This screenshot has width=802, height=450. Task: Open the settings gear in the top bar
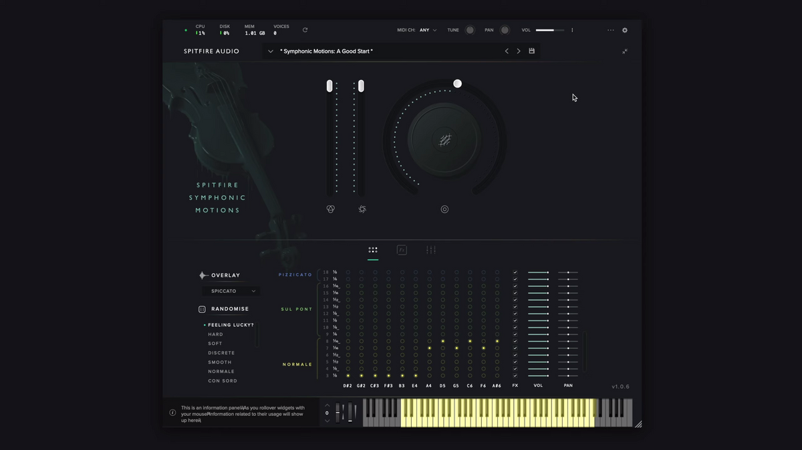[625, 30]
